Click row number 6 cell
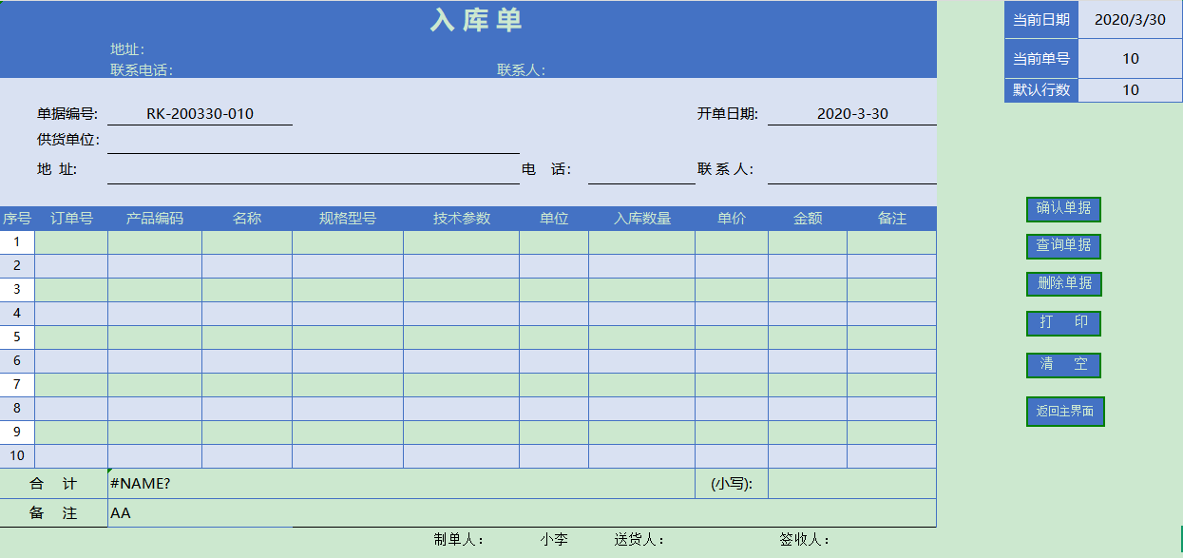The width and height of the screenshot is (1183, 558). pyautogui.click(x=17, y=361)
